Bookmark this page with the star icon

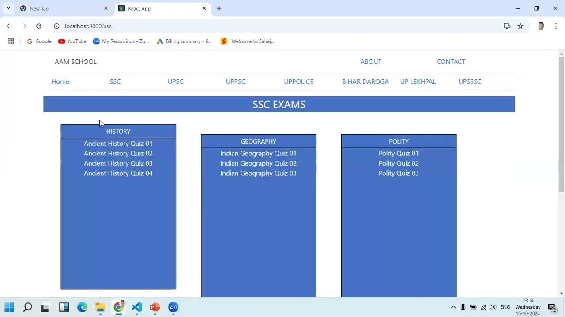click(x=520, y=26)
